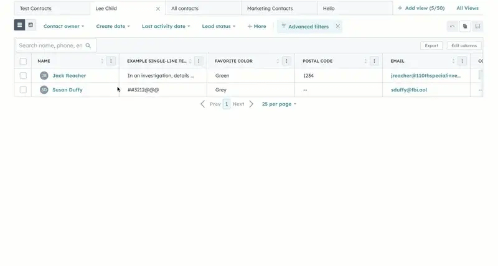Open the Create date filter dropdown
The height and width of the screenshot is (266, 498).
pos(113,26)
